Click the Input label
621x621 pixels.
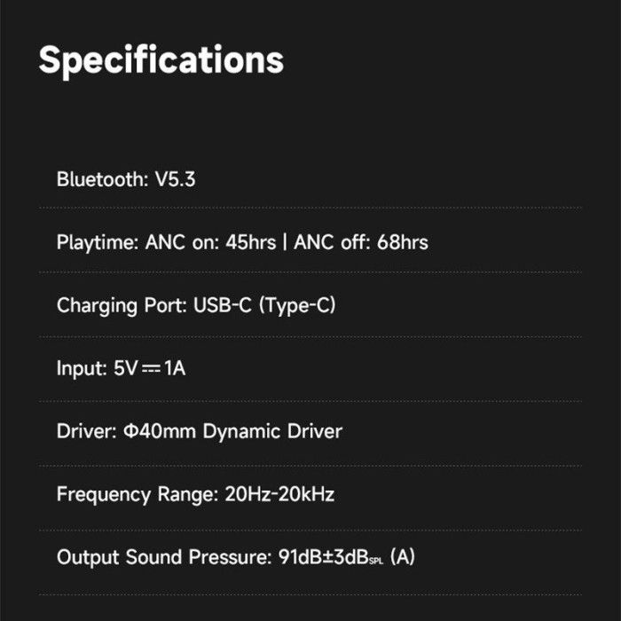pos(81,368)
